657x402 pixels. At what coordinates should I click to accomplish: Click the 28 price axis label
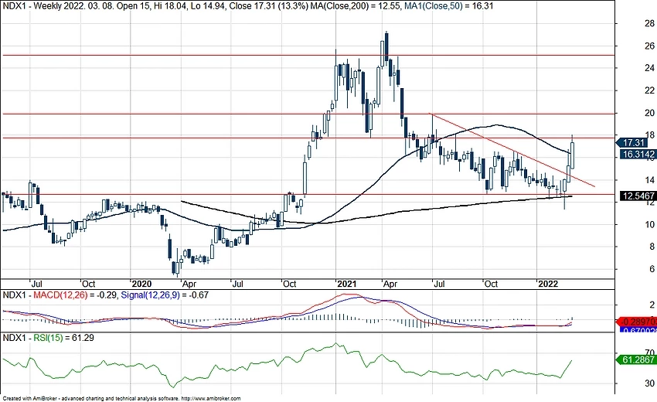click(649, 23)
